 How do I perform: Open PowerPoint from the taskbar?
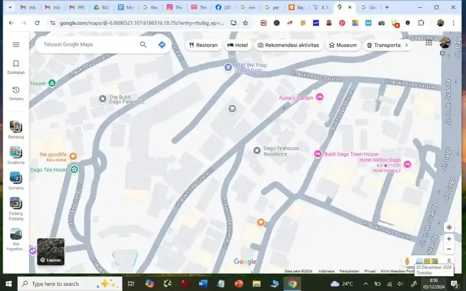[239, 284]
